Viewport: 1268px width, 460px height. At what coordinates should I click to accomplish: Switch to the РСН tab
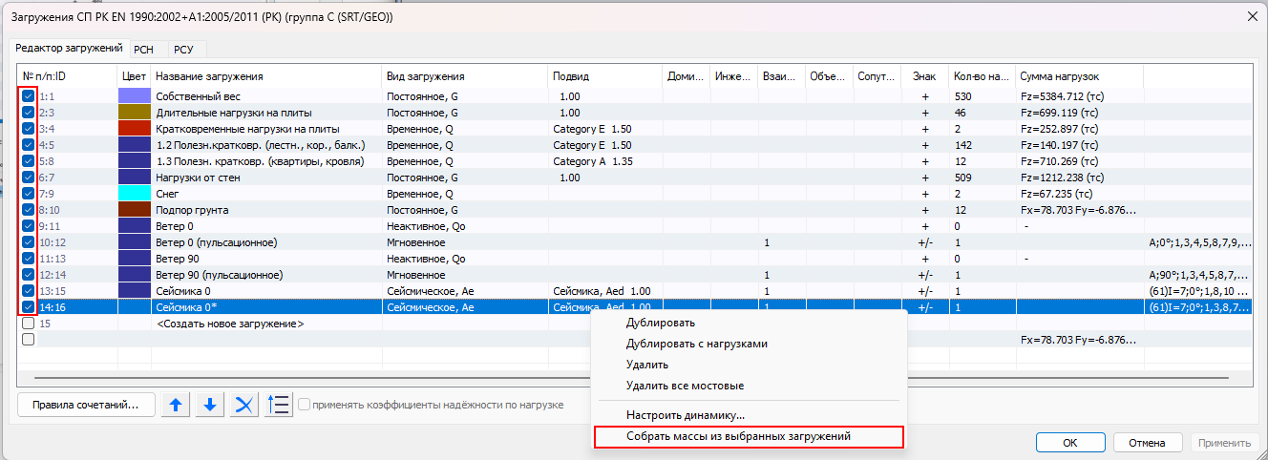pyautogui.click(x=143, y=49)
